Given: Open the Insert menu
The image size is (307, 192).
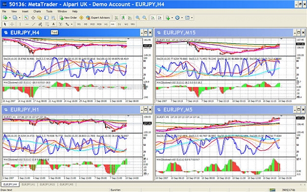Looking at the screenshot, I should click(x=25, y=11).
